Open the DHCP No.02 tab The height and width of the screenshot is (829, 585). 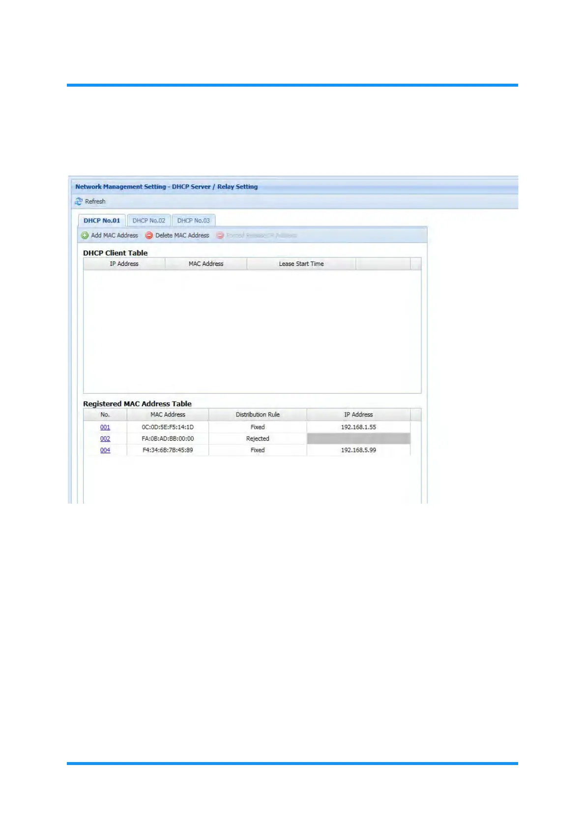[x=149, y=221]
